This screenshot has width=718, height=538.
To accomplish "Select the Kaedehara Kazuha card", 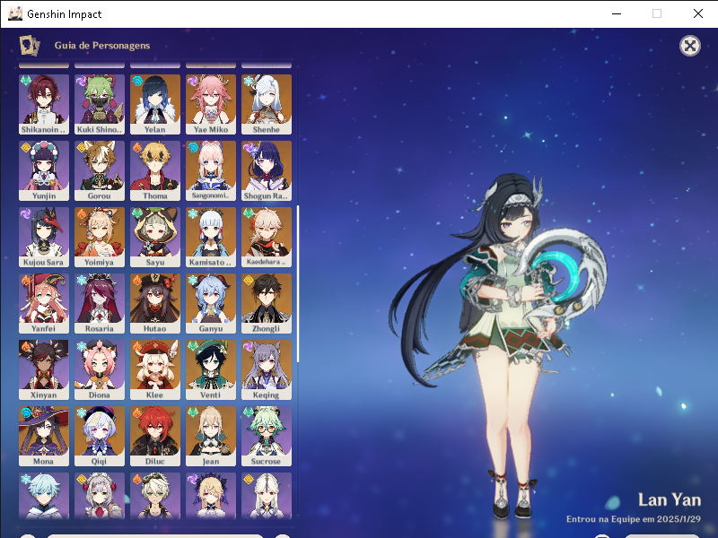I will [x=267, y=237].
